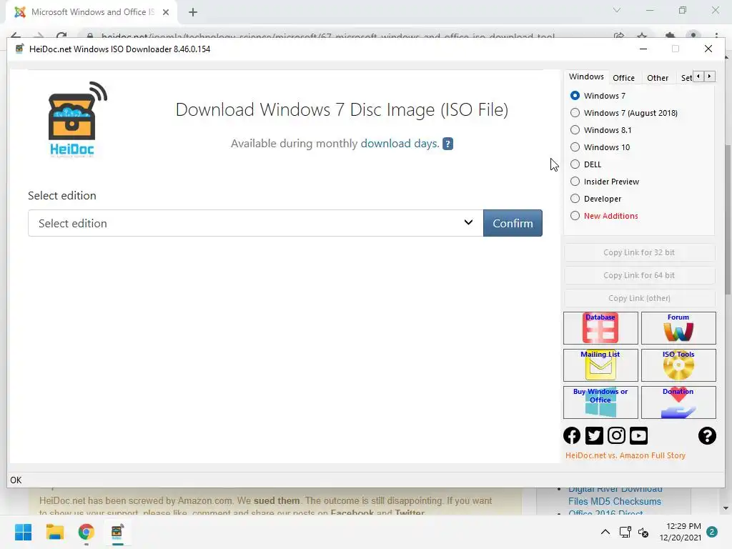Select Windows 7 (August 2018) option
The height and width of the screenshot is (549, 732).
click(575, 113)
